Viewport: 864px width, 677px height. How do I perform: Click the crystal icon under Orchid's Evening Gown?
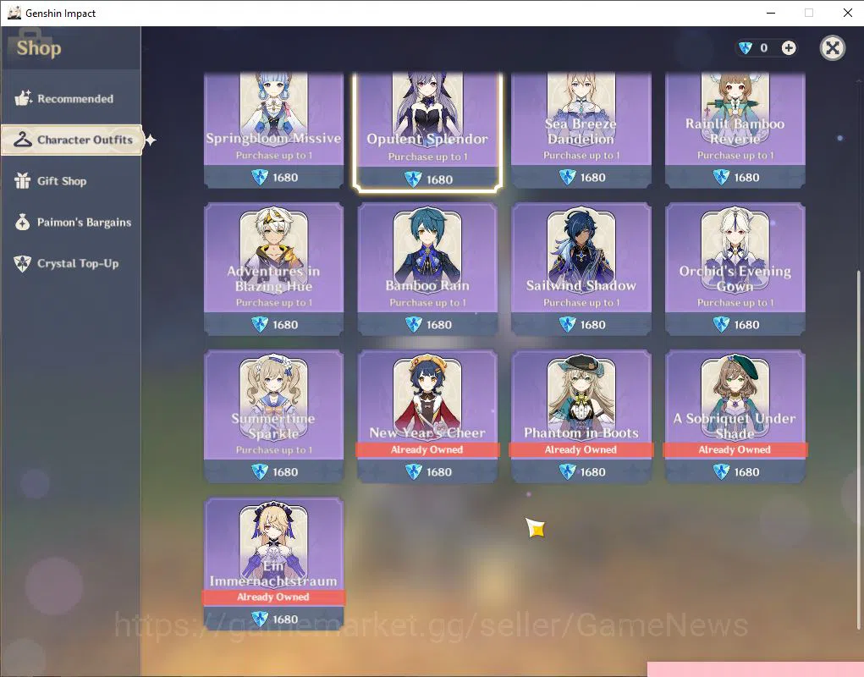721,324
